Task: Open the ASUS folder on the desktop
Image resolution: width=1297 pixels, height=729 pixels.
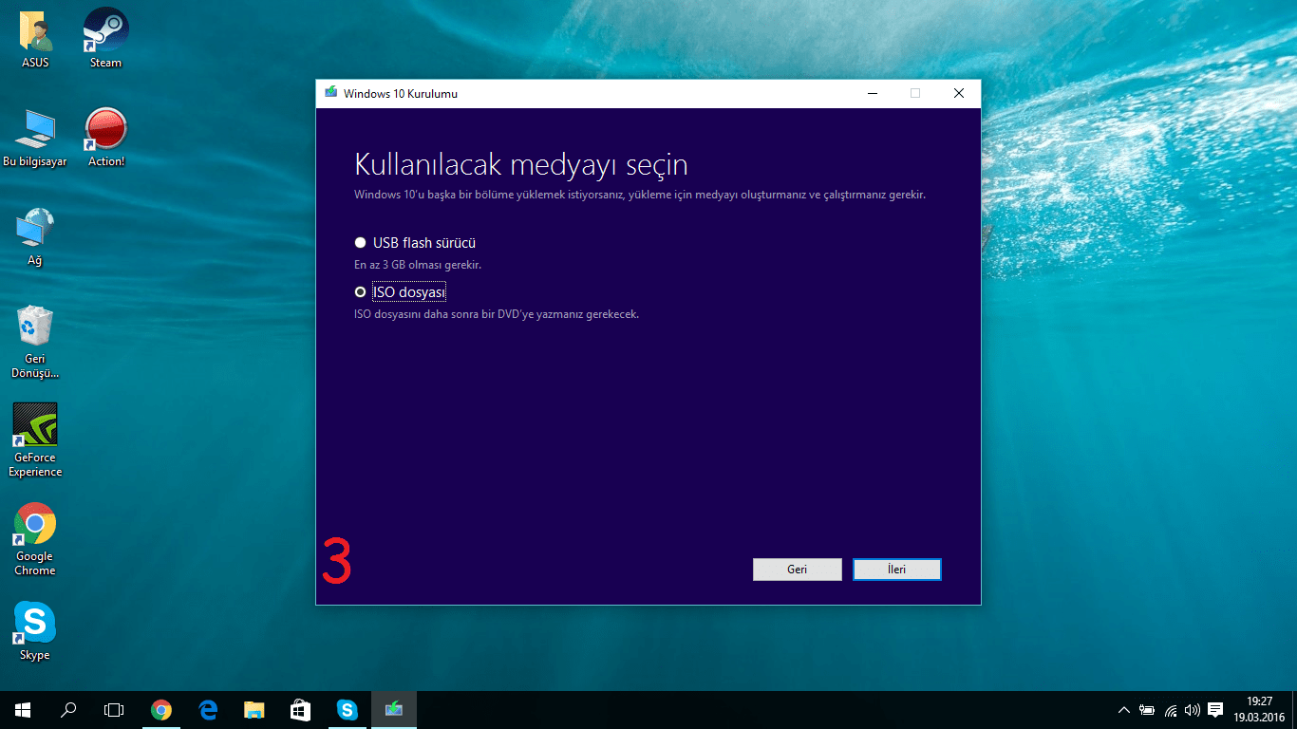Action: pyautogui.click(x=35, y=39)
